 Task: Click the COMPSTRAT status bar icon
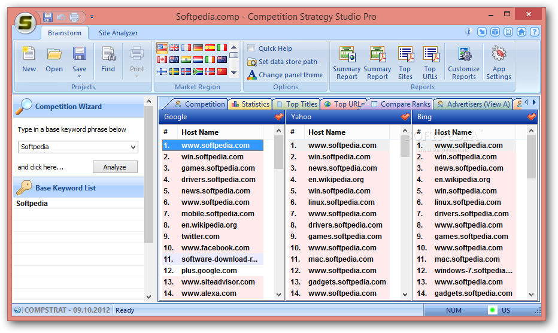18,310
